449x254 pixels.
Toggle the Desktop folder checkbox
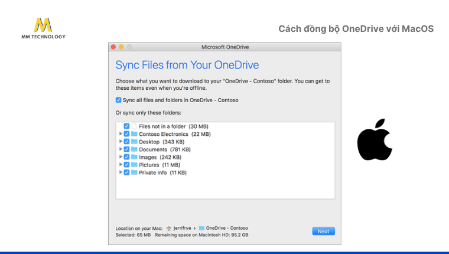click(126, 142)
